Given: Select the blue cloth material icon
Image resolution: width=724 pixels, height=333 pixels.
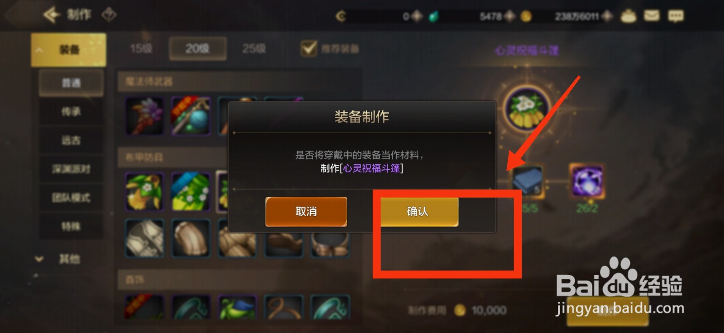Looking at the screenshot, I should point(528,181).
